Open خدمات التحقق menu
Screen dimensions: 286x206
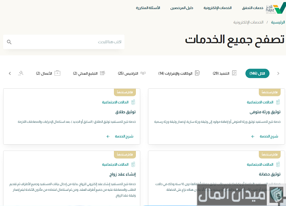coord(252,8)
